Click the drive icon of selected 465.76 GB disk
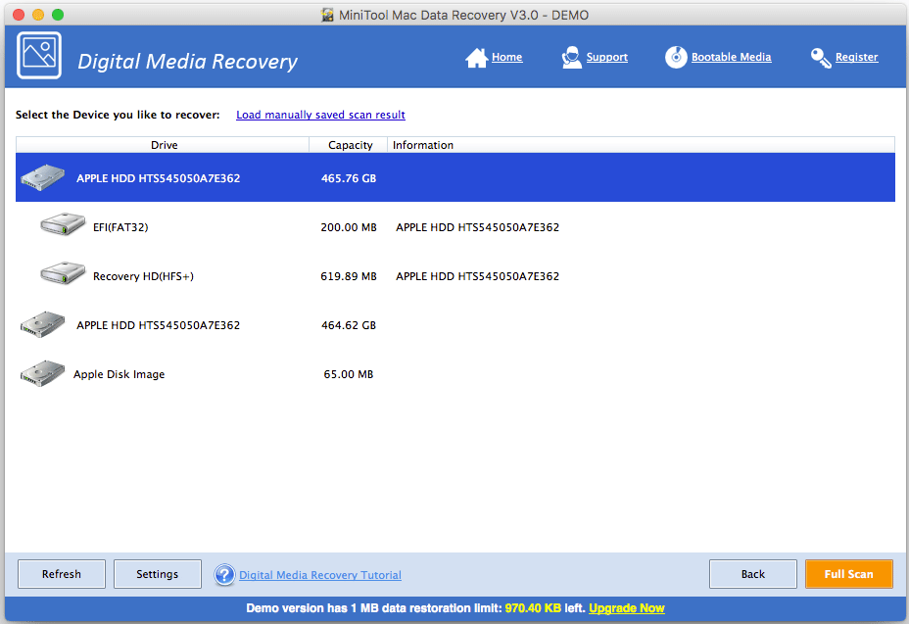The height and width of the screenshot is (624, 909). (42, 177)
